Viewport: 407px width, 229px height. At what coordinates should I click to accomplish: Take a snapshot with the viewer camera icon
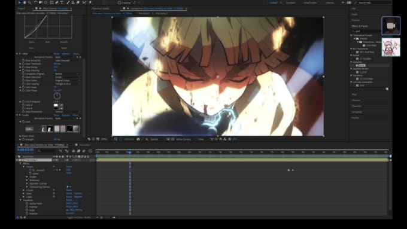(x=138, y=139)
